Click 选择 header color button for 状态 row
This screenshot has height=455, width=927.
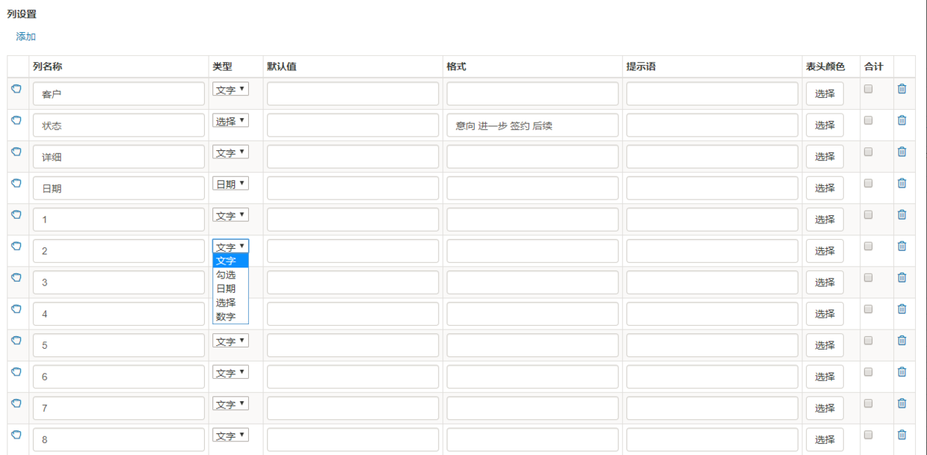pos(825,126)
